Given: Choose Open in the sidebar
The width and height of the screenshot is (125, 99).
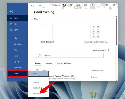Looking at the screenshot, I should (17, 30).
